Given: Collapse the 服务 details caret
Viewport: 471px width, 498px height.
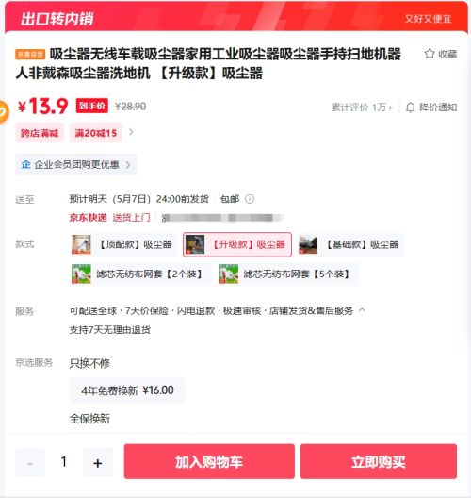Looking at the screenshot, I should coord(362,310).
